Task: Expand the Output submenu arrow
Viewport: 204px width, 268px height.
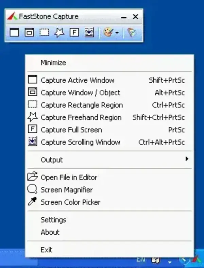Action: pos(187,159)
